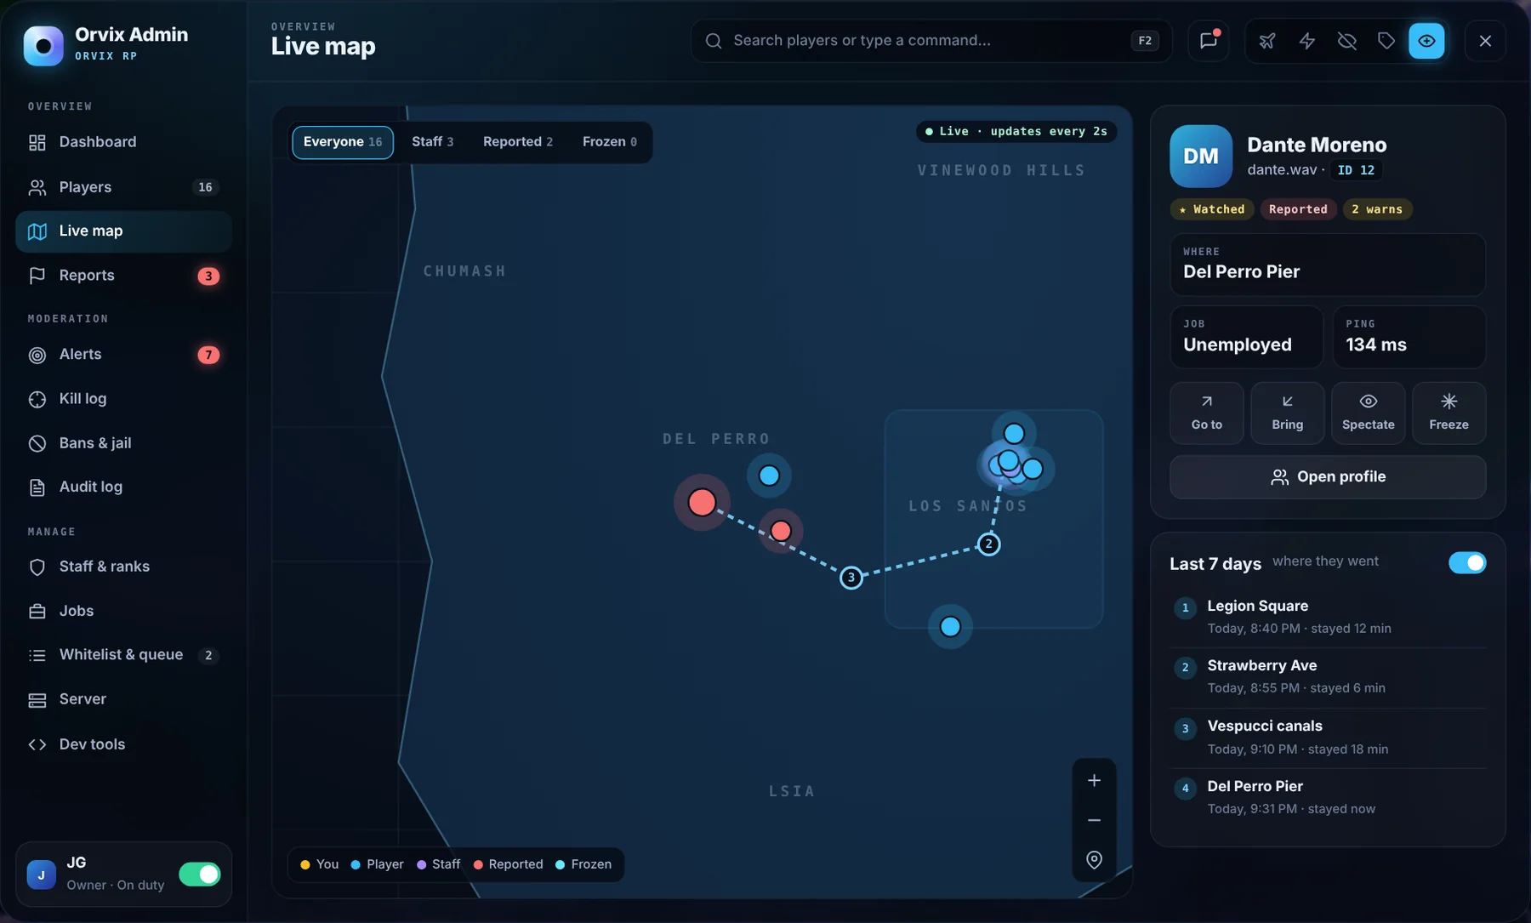This screenshot has width=1531, height=923.
Task: Click the Freeze player action
Action: (1448, 413)
